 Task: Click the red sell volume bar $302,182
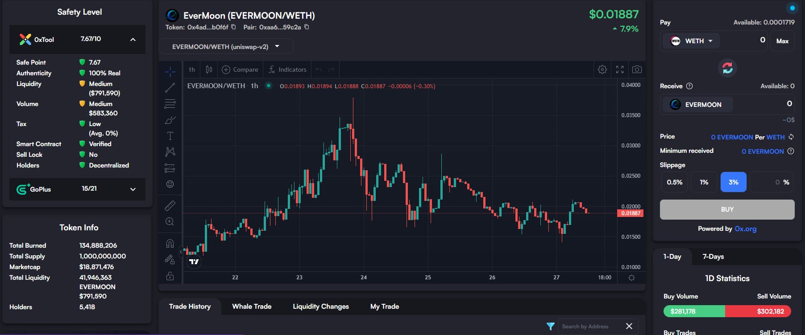(758, 311)
